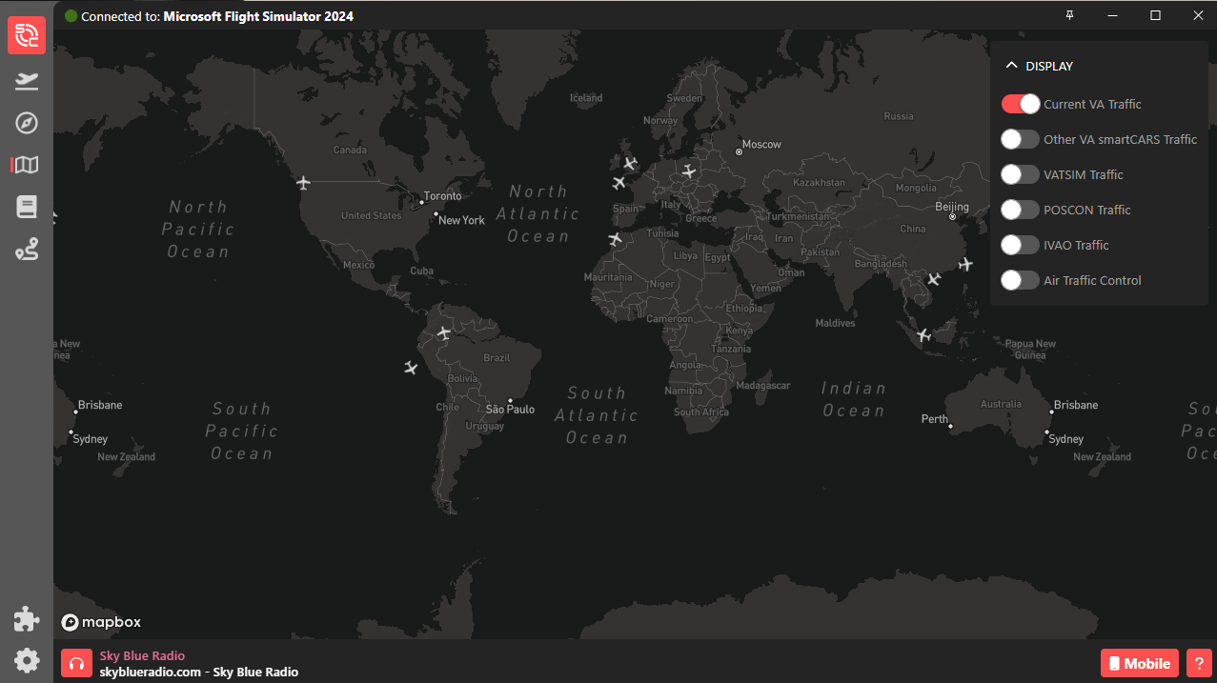Turn on IVAO Traffic display
Viewport: 1217px width, 683px height.
tap(1020, 245)
